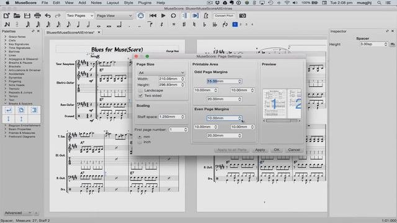The width and height of the screenshot is (397, 223).
Task: Click OK in Page Settings
Action: [277, 150]
